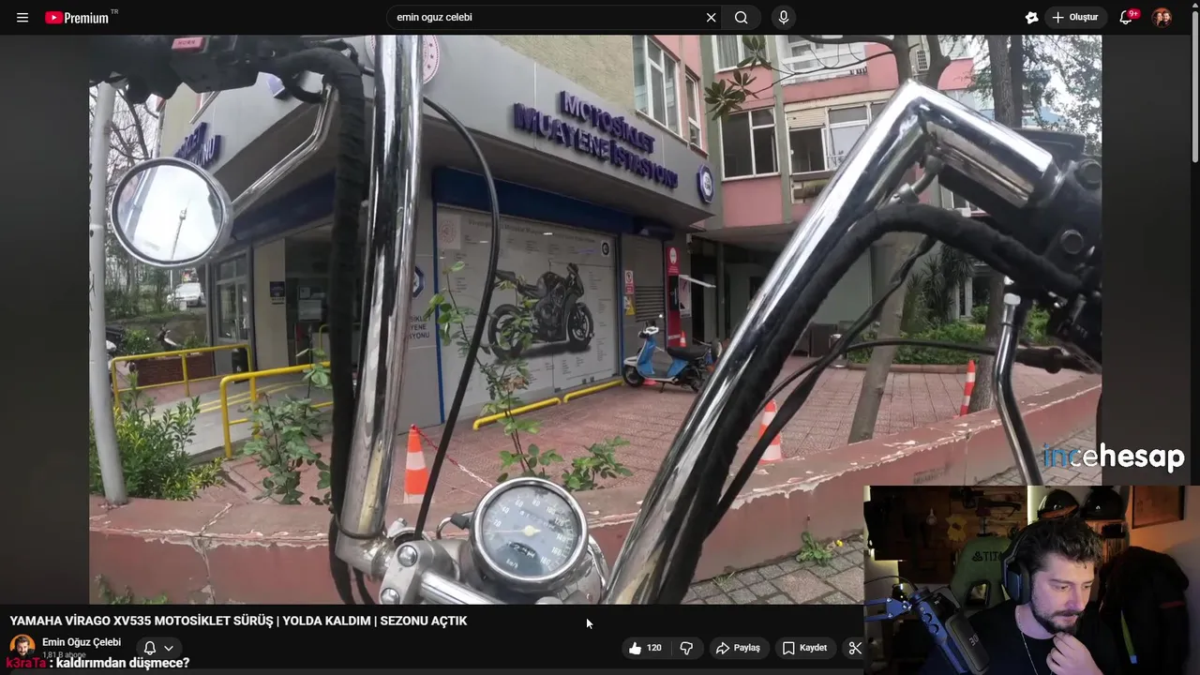Dislike the video with thumbs down

point(686,648)
